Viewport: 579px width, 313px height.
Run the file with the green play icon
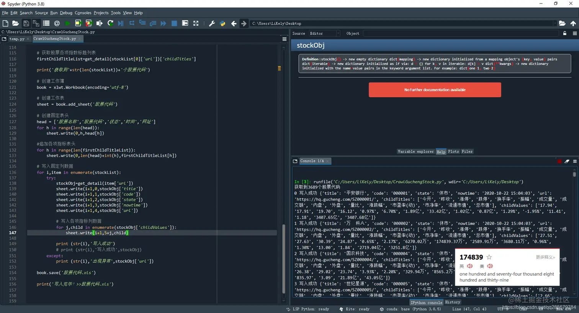click(67, 23)
